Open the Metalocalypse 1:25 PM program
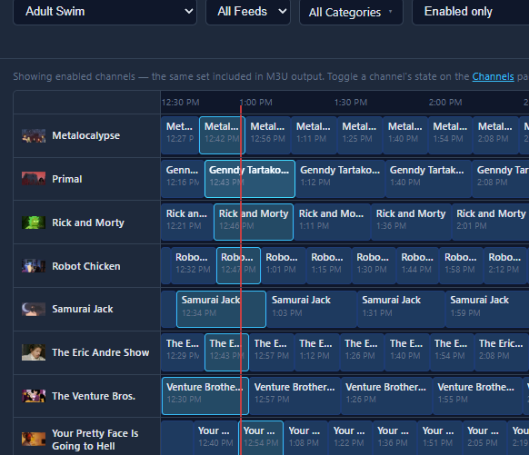The height and width of the screenshot is (455, 529). (360, 135)
